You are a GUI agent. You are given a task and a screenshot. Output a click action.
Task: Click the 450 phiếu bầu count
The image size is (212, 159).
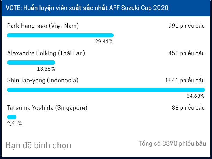pyautogui.click(x=187, y=53)
